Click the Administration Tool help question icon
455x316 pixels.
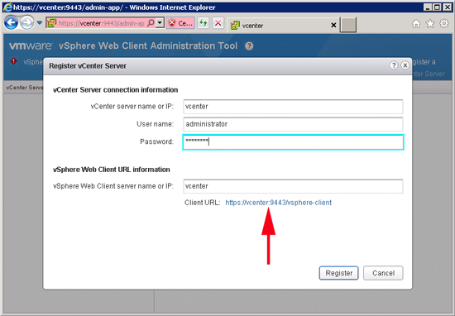[x=249, y=45]
